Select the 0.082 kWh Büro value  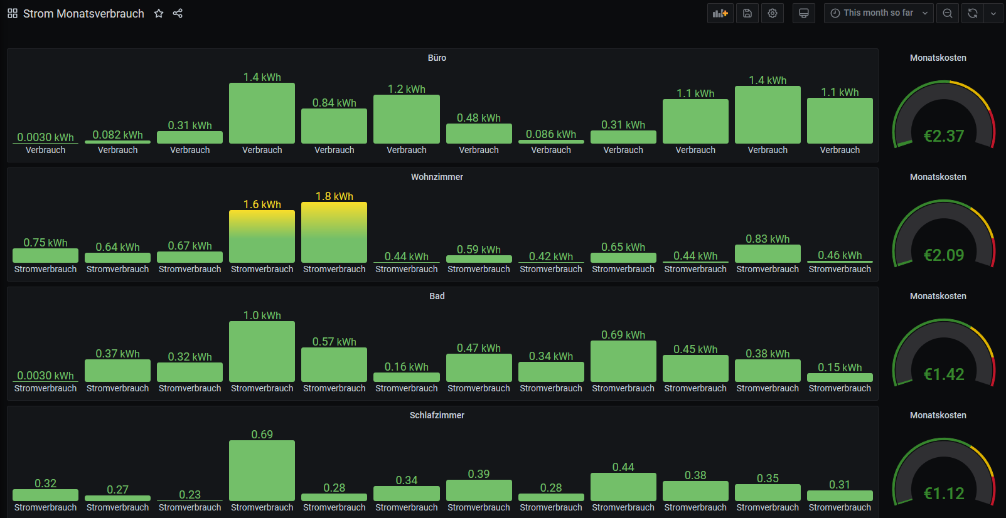117,135
